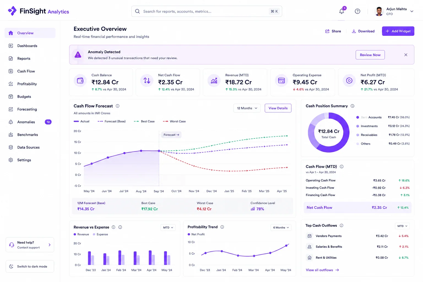423x282 pixels.
Task: Open Profitability in sidebar
Action: click(30, 84)
